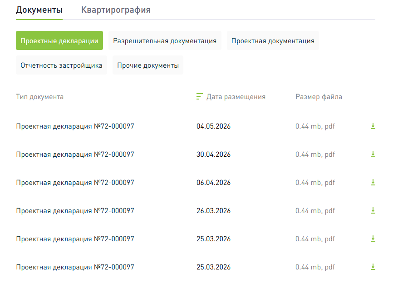Viewport: 393px width, 294px height.
Task: Click the date 06.04.2026
Action: click(x=213, y=182)
